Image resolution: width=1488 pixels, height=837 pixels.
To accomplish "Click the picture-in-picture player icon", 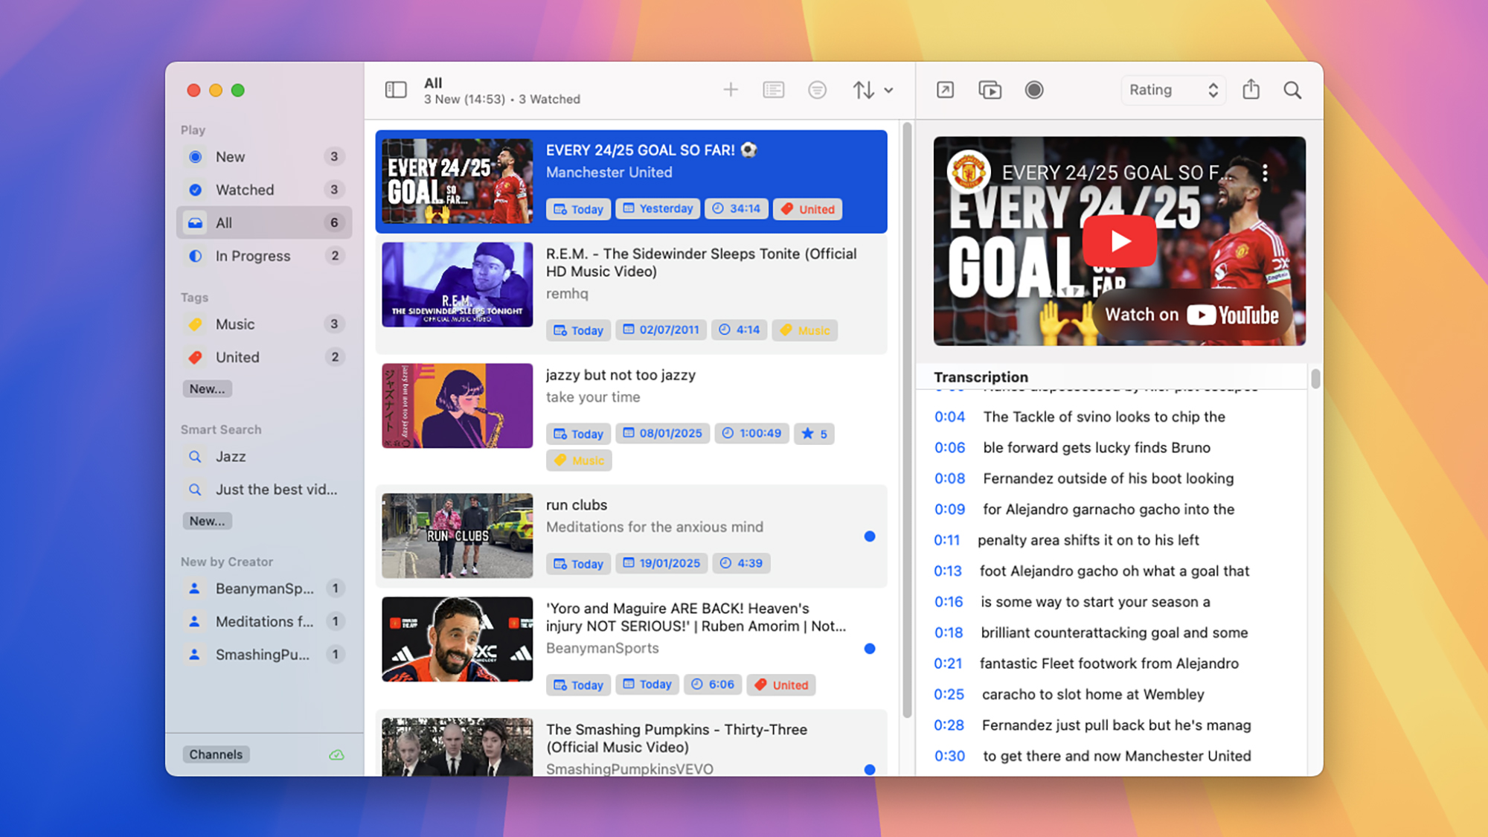I will click(x=990, y=90).
